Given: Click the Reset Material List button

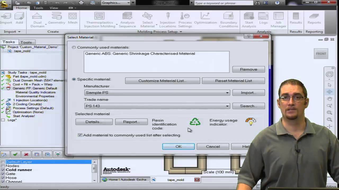Looking at the screenshot, I should pyautogui.click(x=233, y=81).
